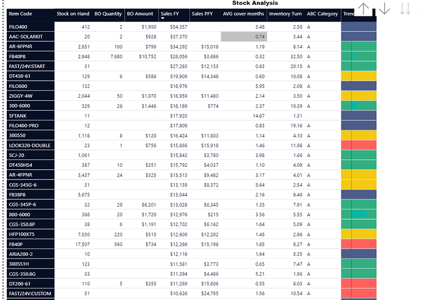Select the FAST/24V:CUSTOM item row header
The width and height of the screenshot is (422, 300).
click(31, 293)
